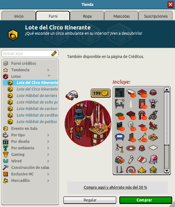Select the red curtain furni icon
The image size is (175, 207).
pos(142,104)
